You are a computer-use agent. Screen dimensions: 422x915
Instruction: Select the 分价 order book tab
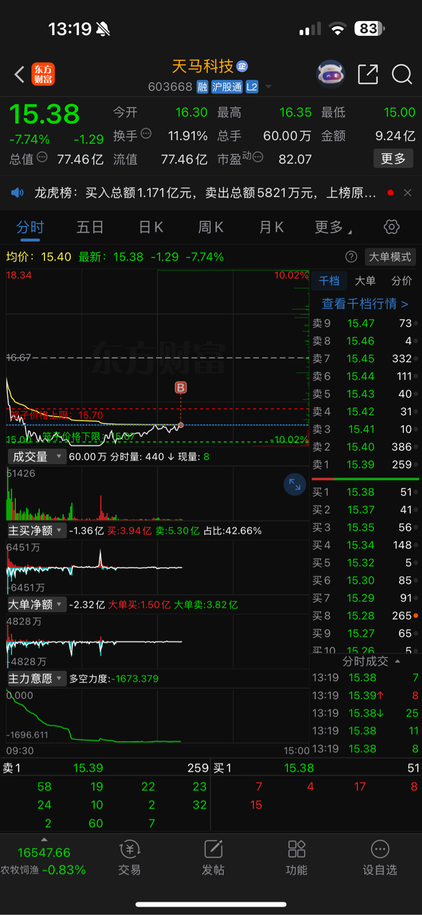tap(402, 281)
